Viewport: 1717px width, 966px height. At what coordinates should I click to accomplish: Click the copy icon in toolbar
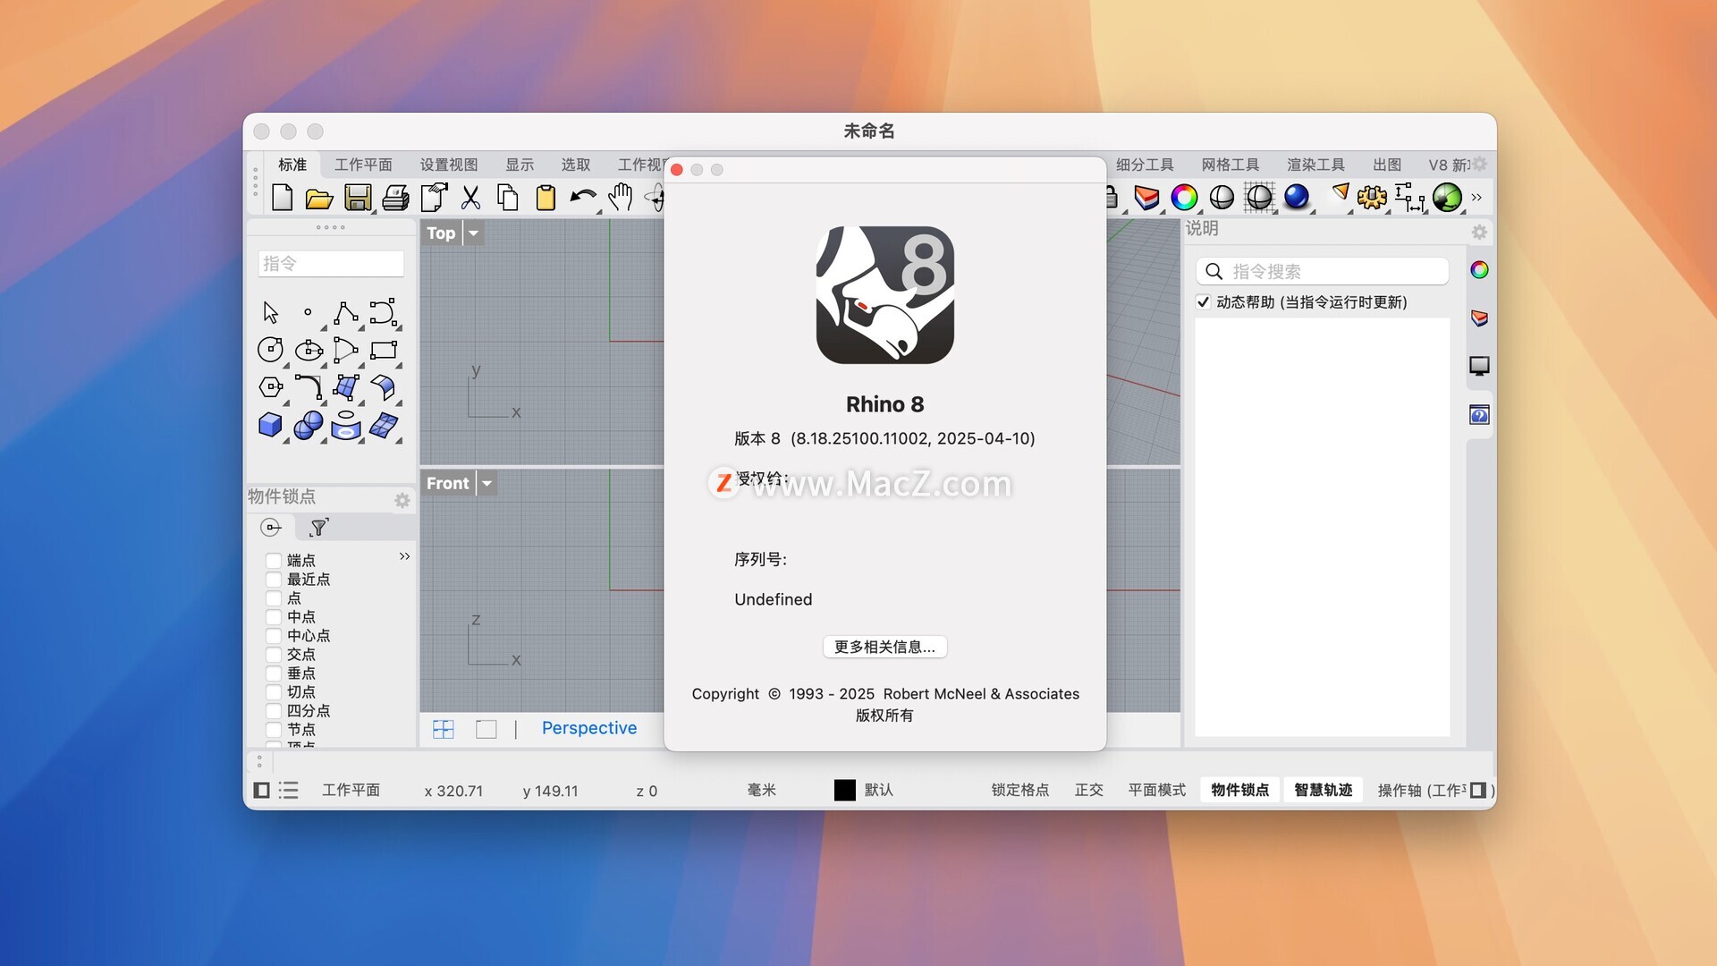(508, 197)
